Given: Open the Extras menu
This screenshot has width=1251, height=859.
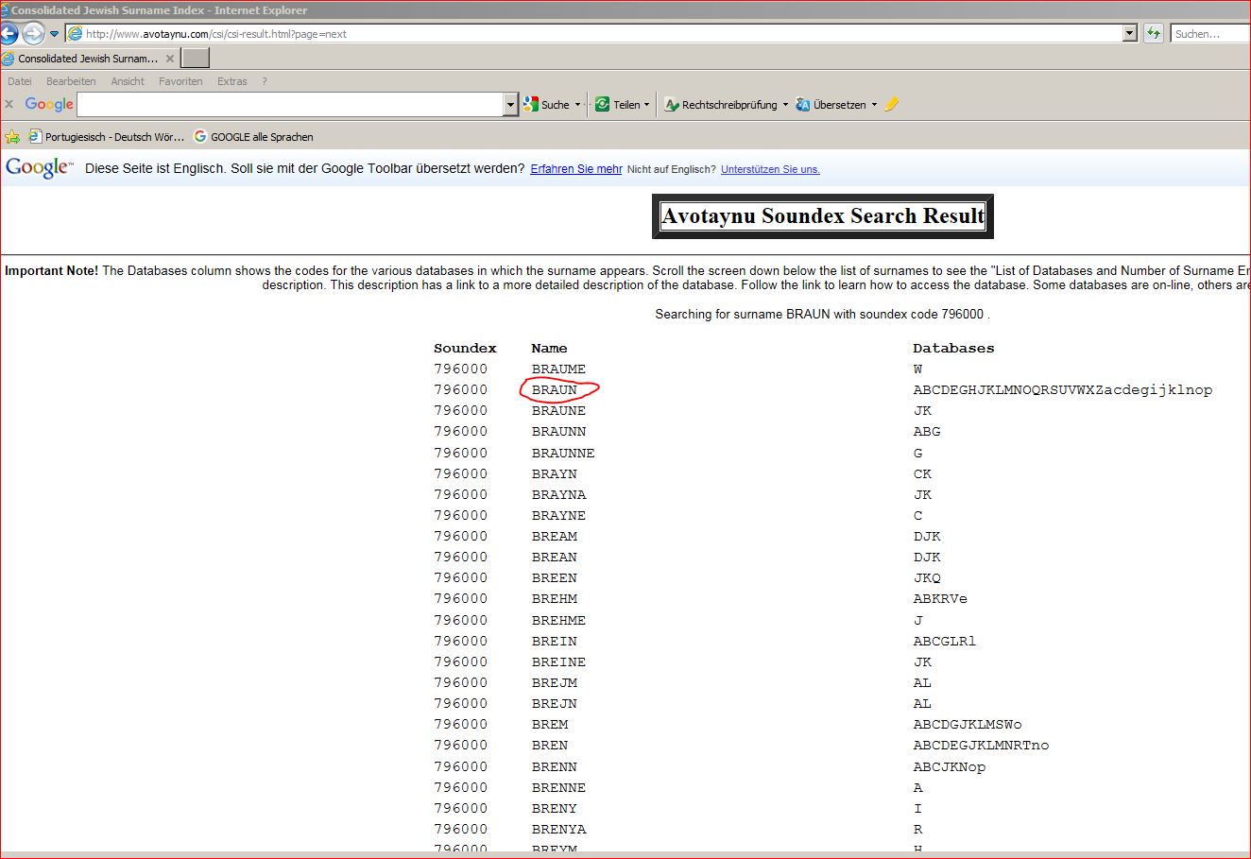Looking at the screenshot, I should click(232, 81).
